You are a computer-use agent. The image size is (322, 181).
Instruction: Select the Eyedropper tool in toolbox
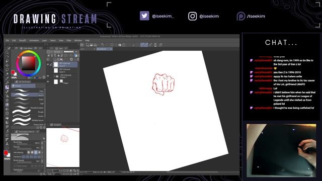coord(7,78)
